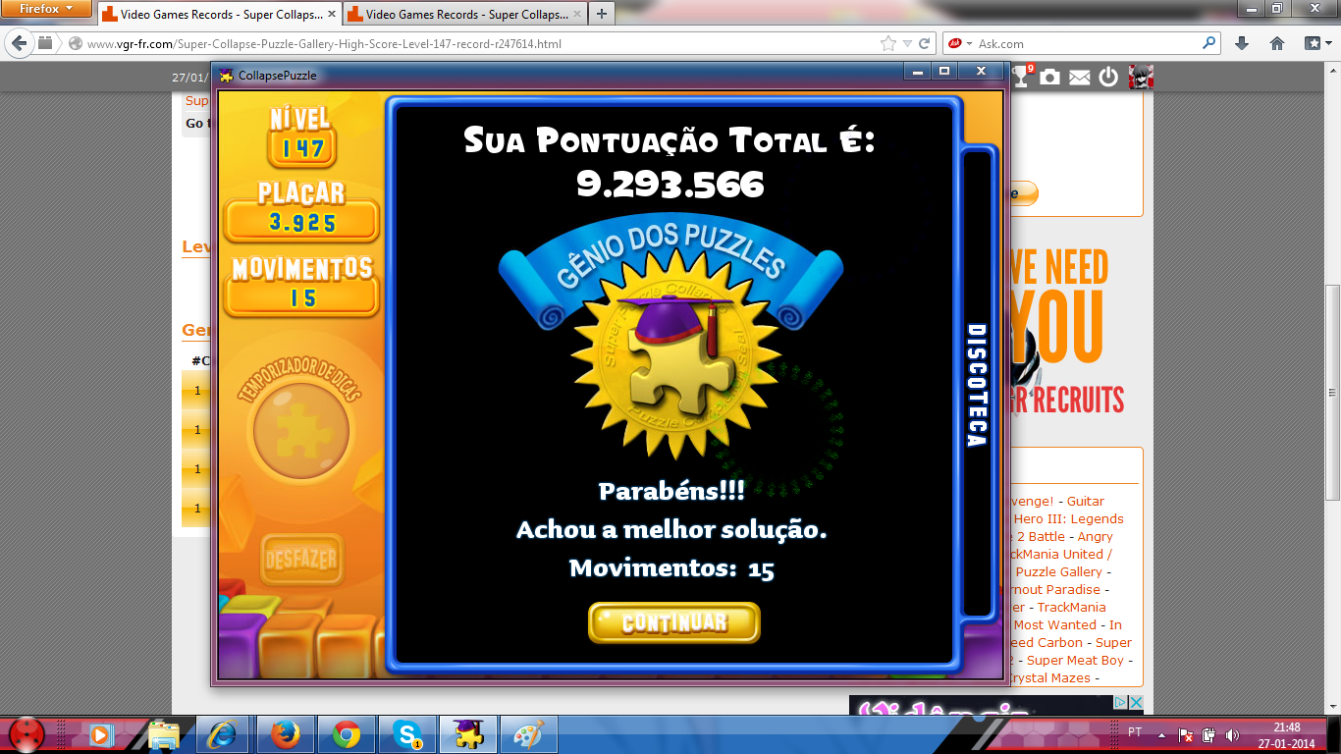Image resolution: width=1341 pixels, height=754 pixels.
Task: Expand the URL history dropdown arrow
Action: pyautogui.click(x=907, y=43)
